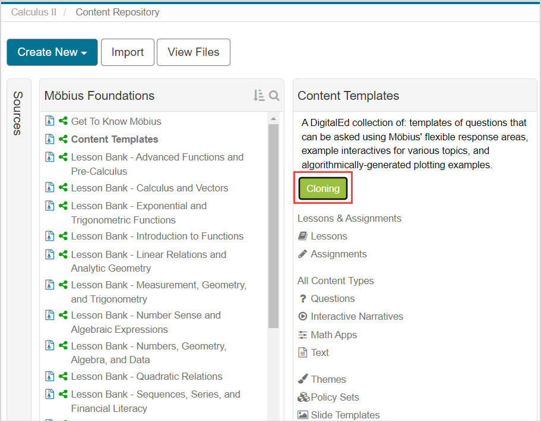Go to Calculus II breadcrumb

point(34,12)
